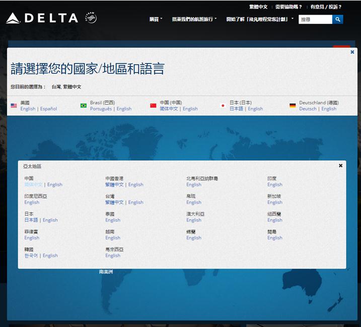Image resolution: width=361 pixels, height=327 pixels.
Task: Click the Germany flag icon
Action: 293,106
